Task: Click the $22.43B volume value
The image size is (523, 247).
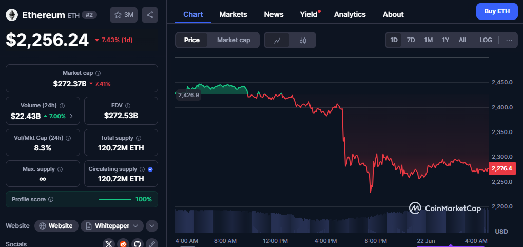Action: coord(26,116)
